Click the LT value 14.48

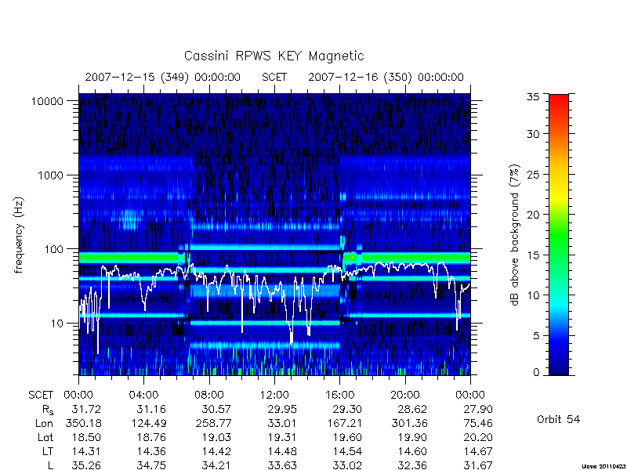(x=282, y=451)
